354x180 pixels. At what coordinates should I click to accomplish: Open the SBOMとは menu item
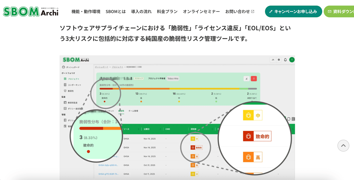(x=116, y=11)
